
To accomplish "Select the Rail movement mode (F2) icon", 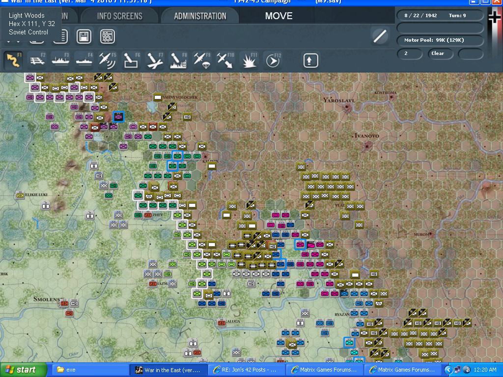I will [37, 60].
